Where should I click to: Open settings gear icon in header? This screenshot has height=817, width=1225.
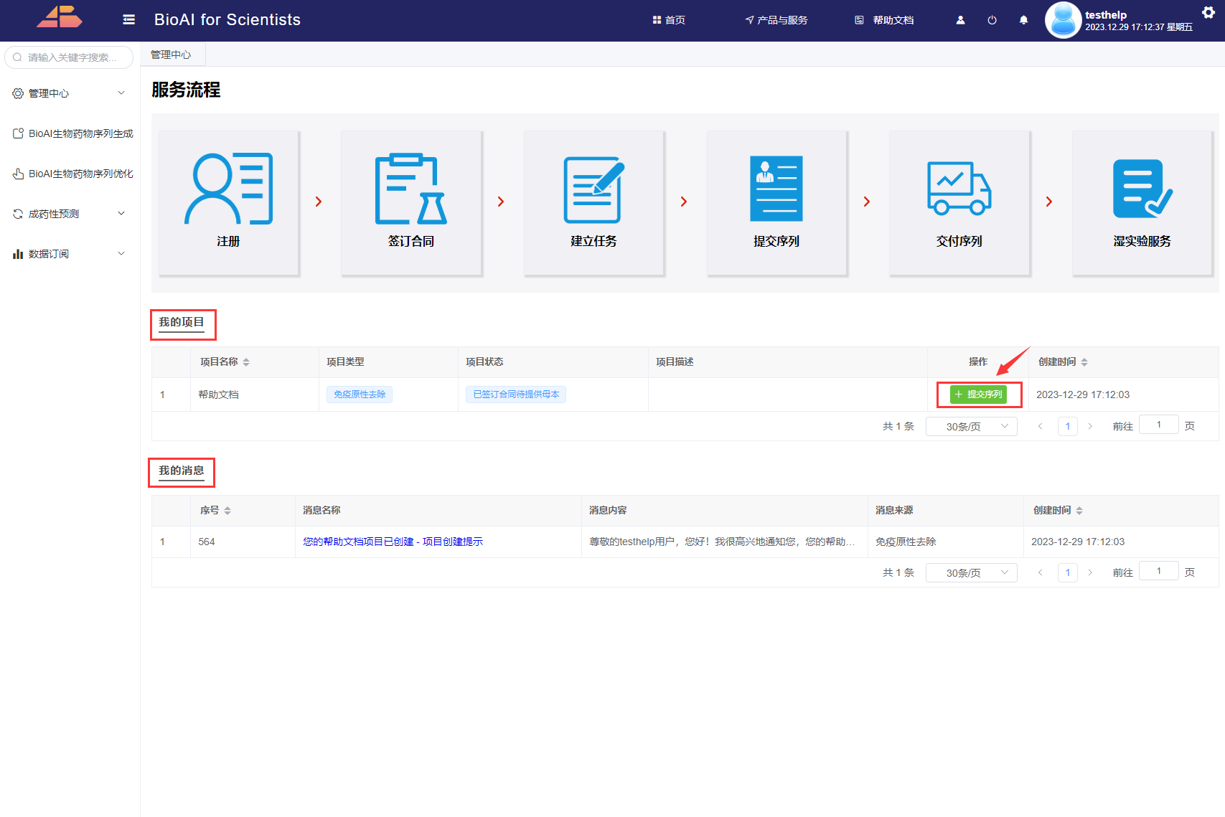tap(1208, 11)
